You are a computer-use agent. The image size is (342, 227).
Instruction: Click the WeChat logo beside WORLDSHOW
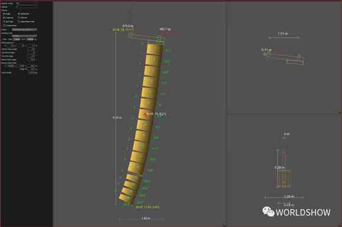pyautogui.click(x=268, y=212)
